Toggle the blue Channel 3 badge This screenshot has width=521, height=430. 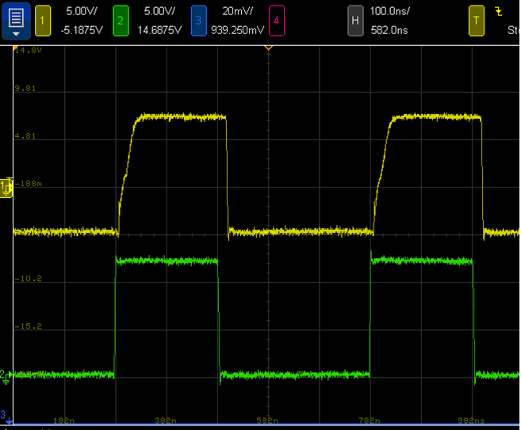coord(197,21)
